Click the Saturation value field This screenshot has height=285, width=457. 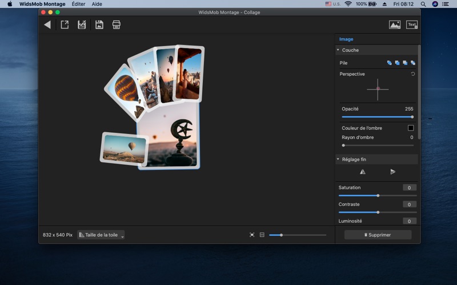tap(410, 188)
